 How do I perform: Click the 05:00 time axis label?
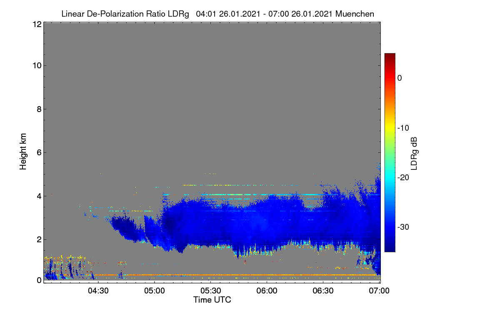154,291
